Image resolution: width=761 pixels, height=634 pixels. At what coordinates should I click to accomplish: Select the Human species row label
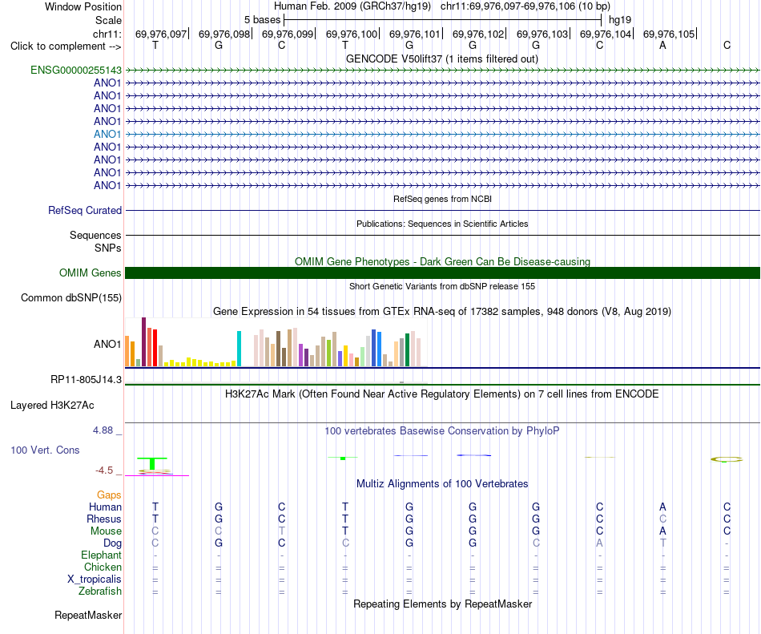coord(105,507)
